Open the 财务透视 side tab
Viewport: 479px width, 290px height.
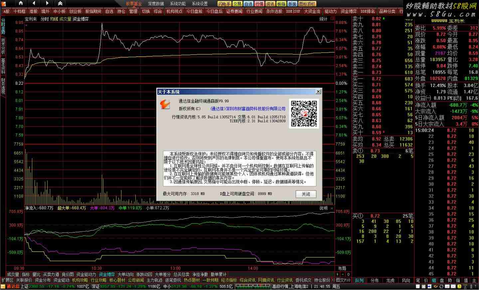coord(3,86)
